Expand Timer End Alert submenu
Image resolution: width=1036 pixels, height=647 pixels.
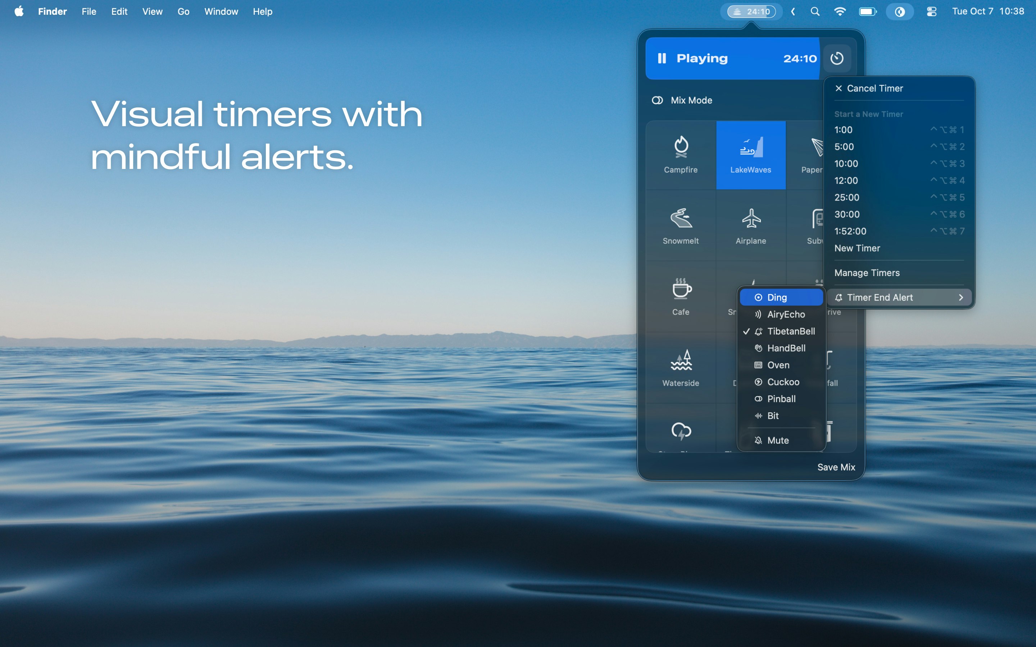coord(899,297)
